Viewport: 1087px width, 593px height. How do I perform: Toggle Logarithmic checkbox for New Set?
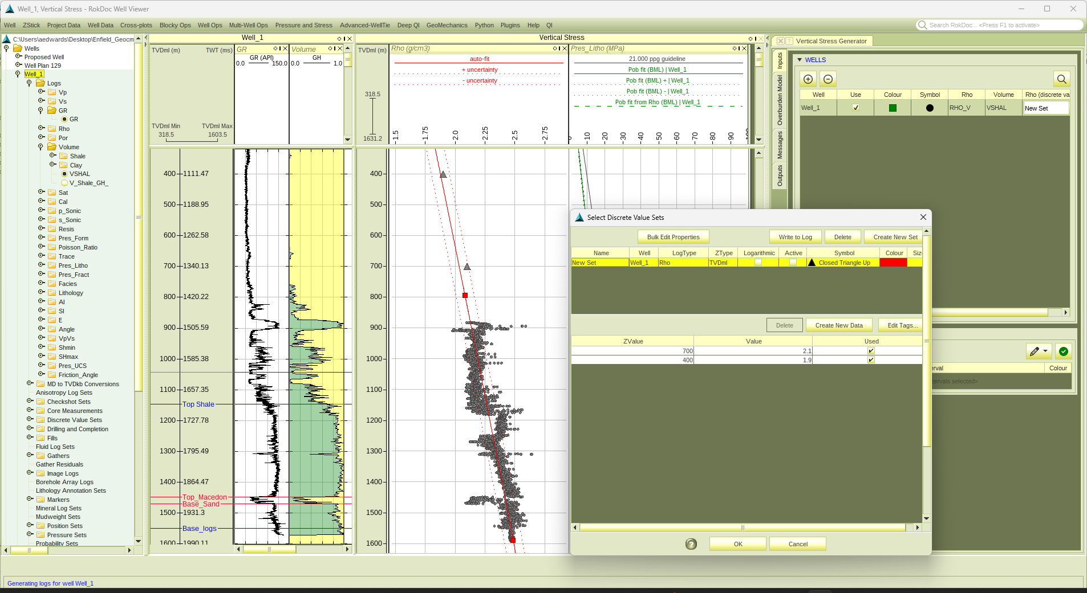click(758, 263)
